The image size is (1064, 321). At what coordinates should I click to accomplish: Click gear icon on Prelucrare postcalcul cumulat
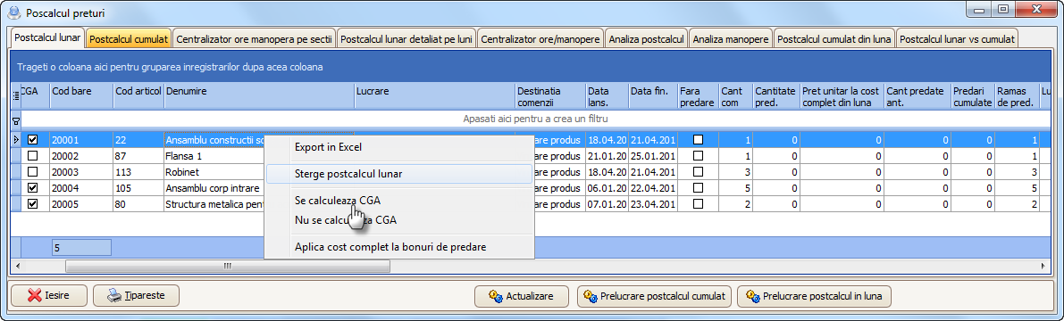click(591, 296)
